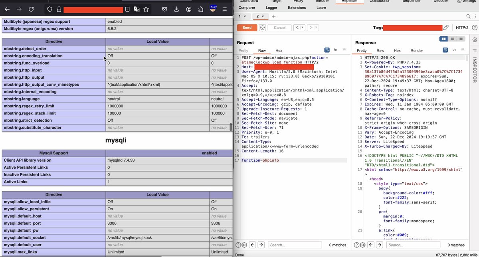Viewport: 479px width, 257px height.
Task: Select mbstring.language row label
Action: tap(54, 99)
